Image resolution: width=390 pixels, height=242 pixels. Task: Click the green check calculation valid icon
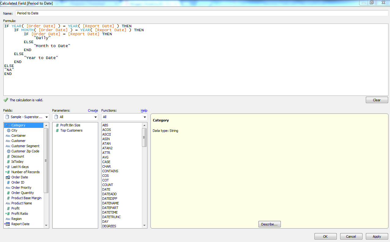(x=6, y=100)
